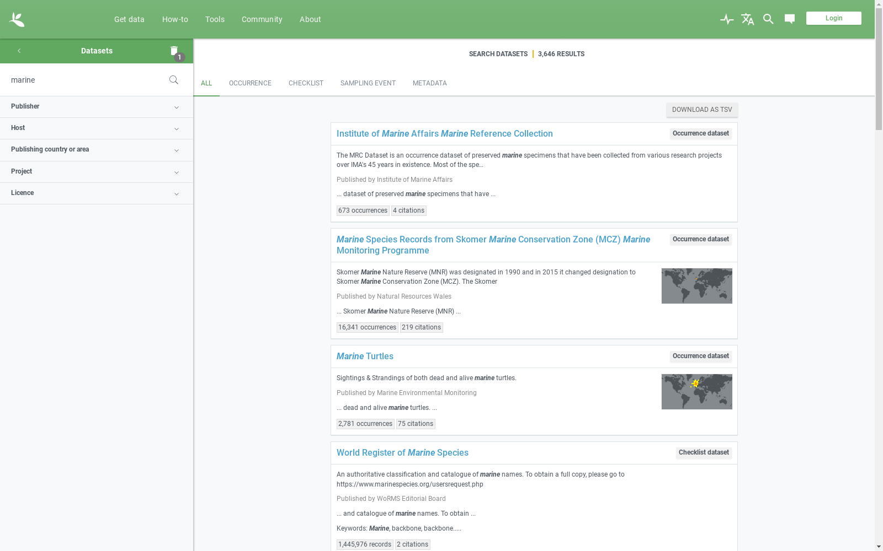Switch to the CHECKLIST tab
The height and width of the screenshot is (551, 883).
(x=306, y=83)
